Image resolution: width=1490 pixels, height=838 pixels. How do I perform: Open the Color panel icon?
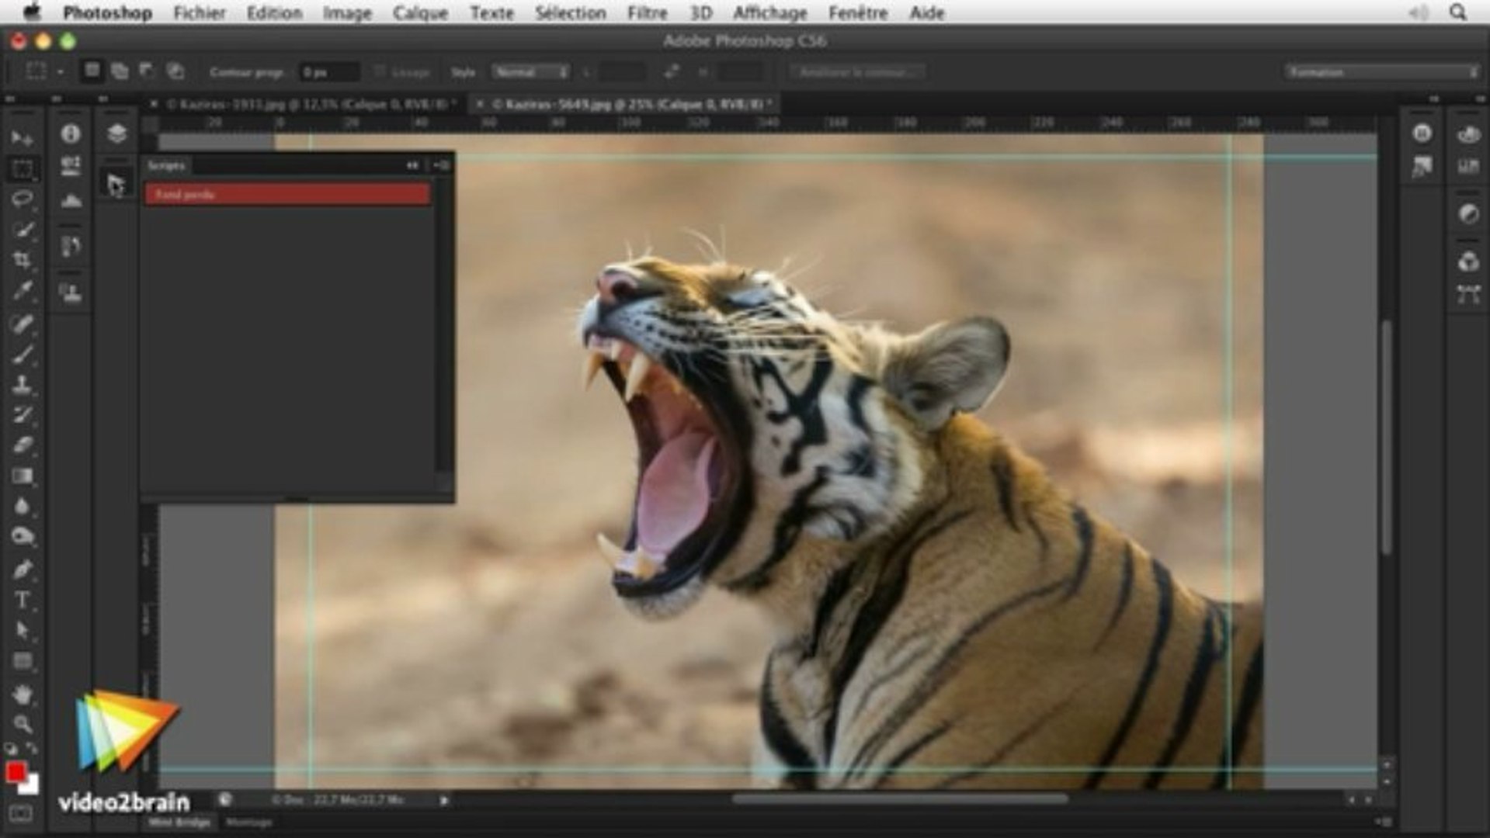[x=1467, y=134]
